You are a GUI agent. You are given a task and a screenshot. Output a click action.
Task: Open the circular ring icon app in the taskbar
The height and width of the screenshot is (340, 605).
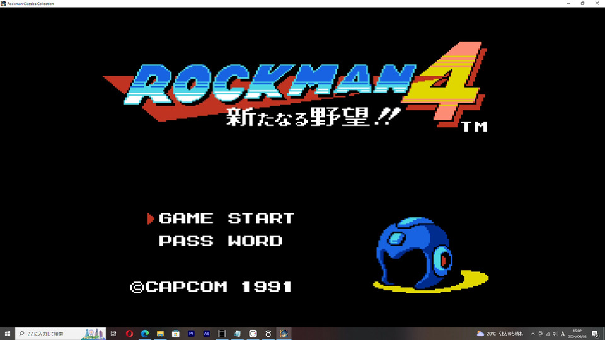tap(268, 334)
